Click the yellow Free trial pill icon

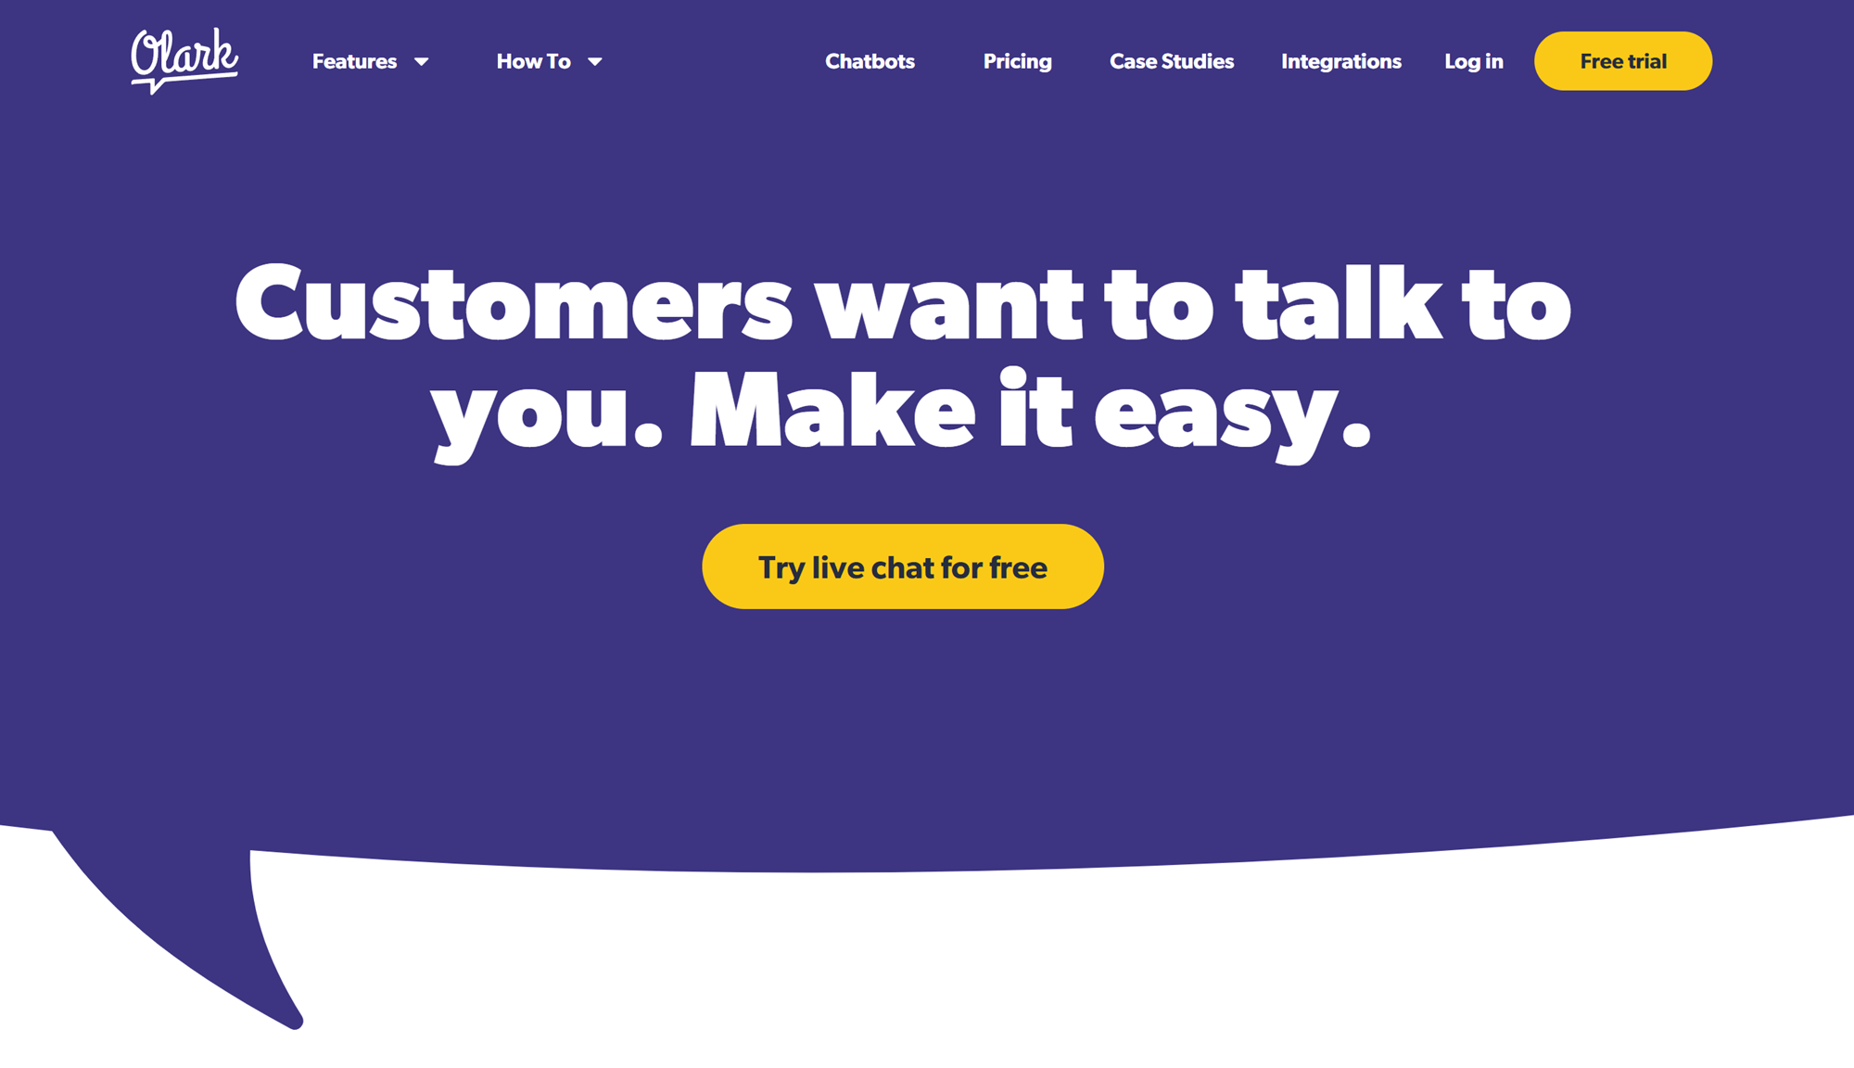tap(1623, 60)
